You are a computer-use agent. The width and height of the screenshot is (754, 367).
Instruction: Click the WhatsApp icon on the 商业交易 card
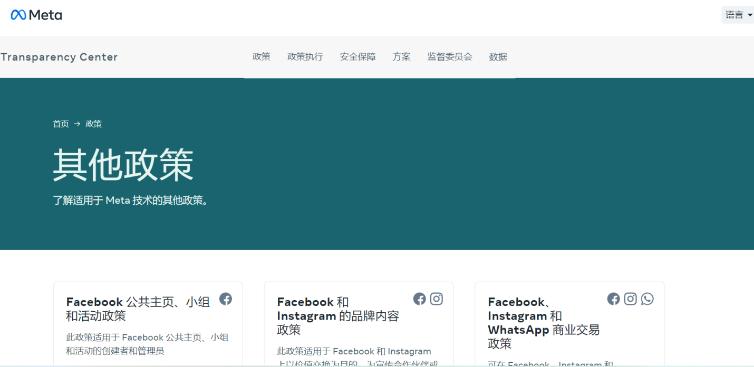click(x=647, y=299)
